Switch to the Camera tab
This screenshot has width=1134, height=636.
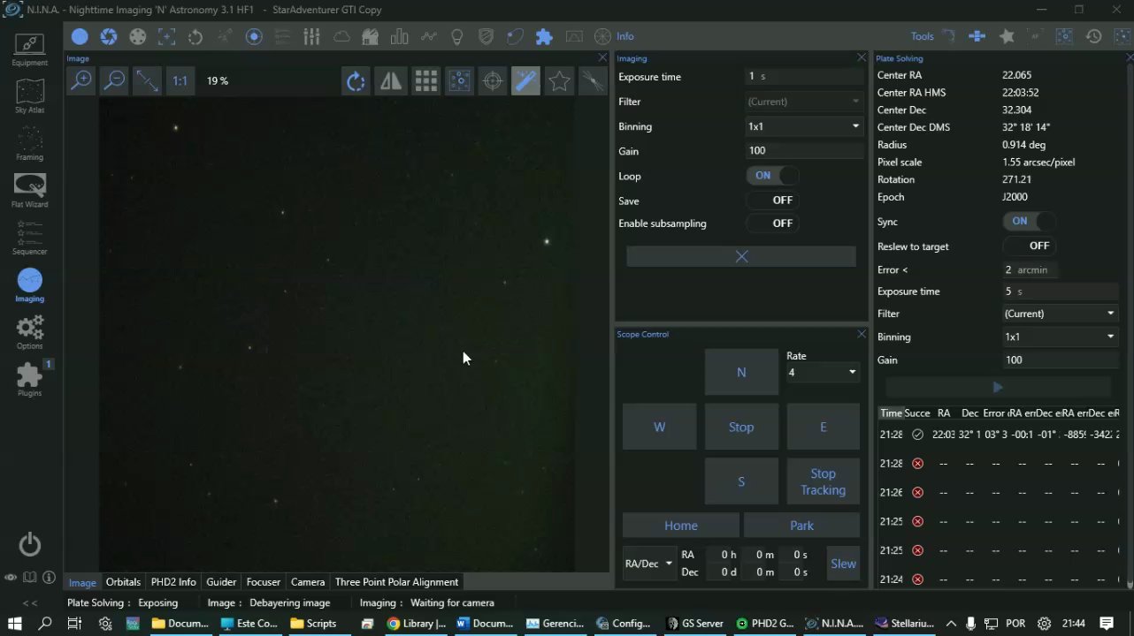308,582
